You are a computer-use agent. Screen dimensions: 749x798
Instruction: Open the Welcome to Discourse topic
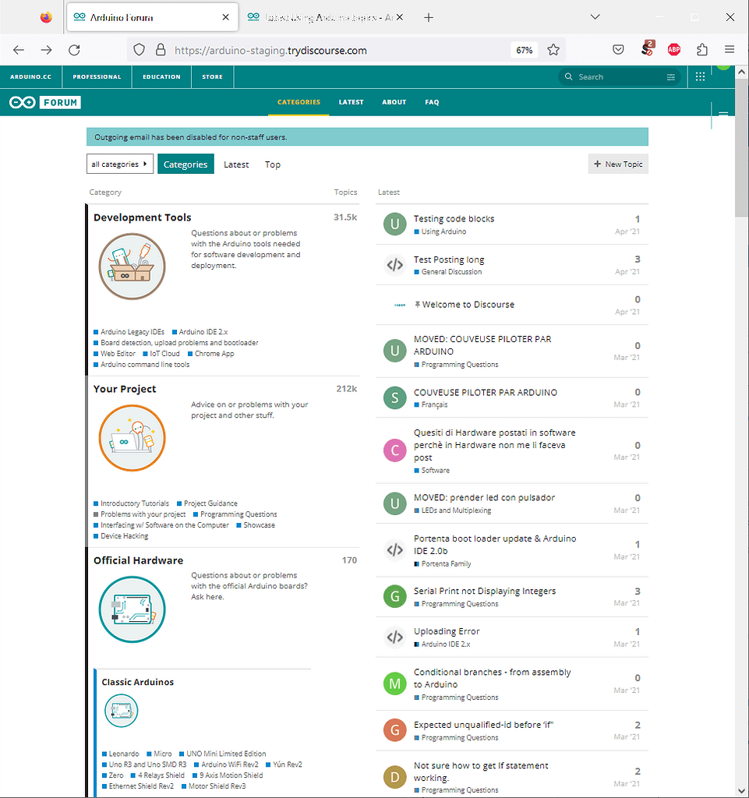coord(468,305)
